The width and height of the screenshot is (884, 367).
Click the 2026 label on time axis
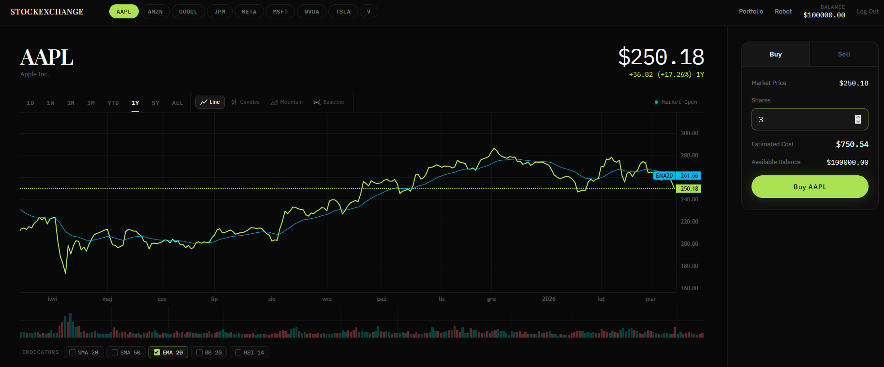[549, 299]
